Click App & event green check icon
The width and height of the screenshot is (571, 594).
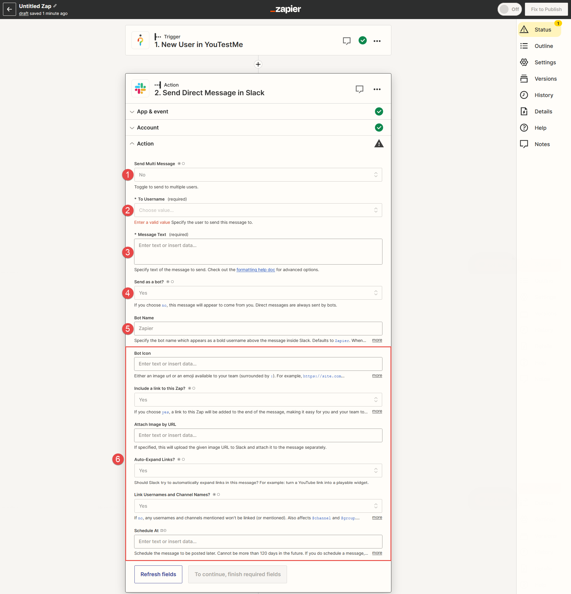(x=379, y=112)
